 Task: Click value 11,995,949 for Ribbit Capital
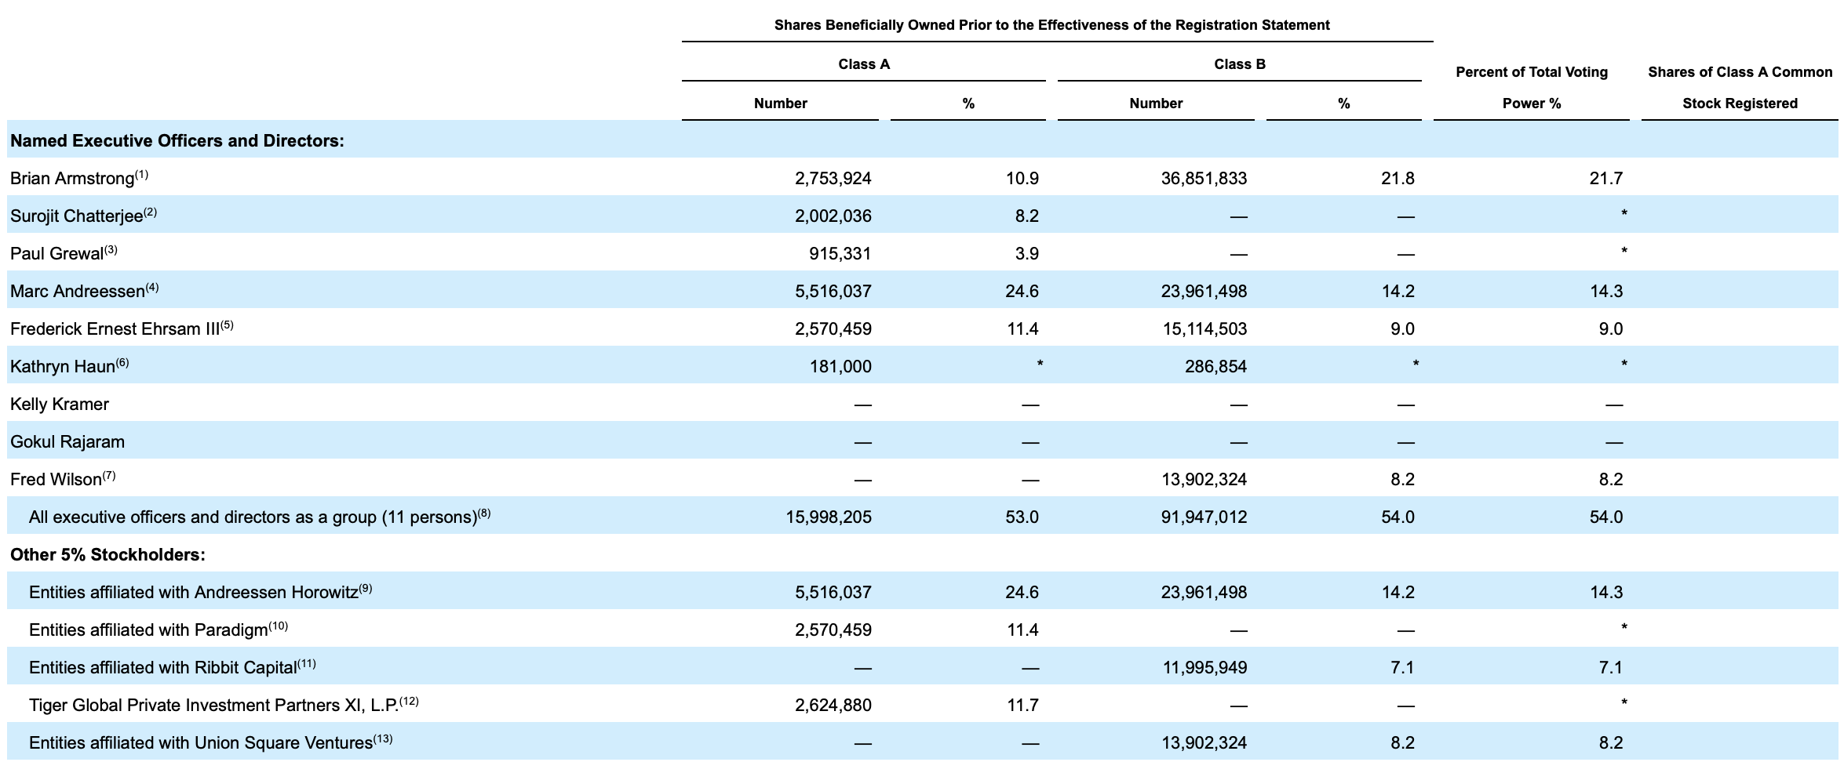click(x=1204, y=667)
